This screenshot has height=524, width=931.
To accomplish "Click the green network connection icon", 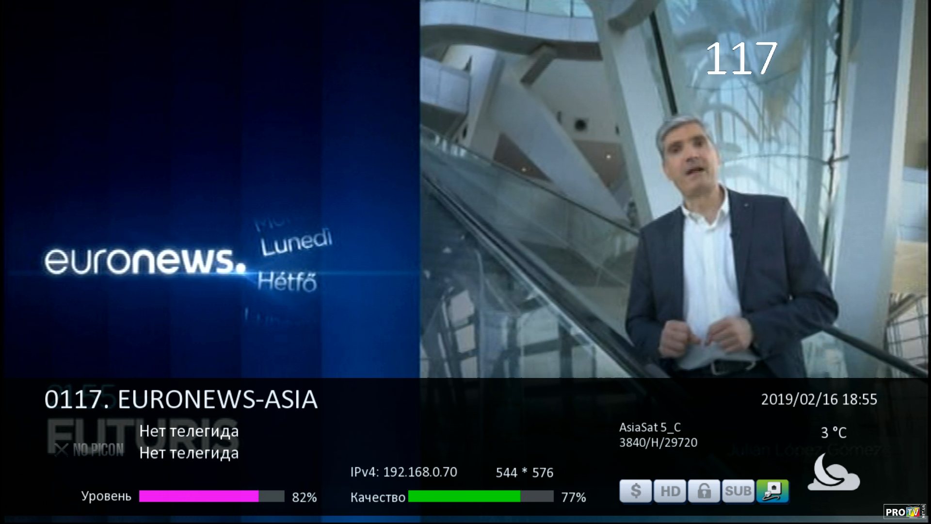I will tap(772, 491).
